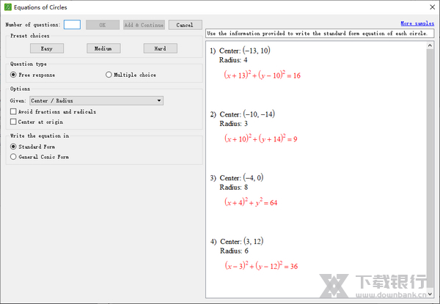Click the Add & Continue button
Image resolution: width=440 pixels, height=304 pixels.
coord(144,24)
